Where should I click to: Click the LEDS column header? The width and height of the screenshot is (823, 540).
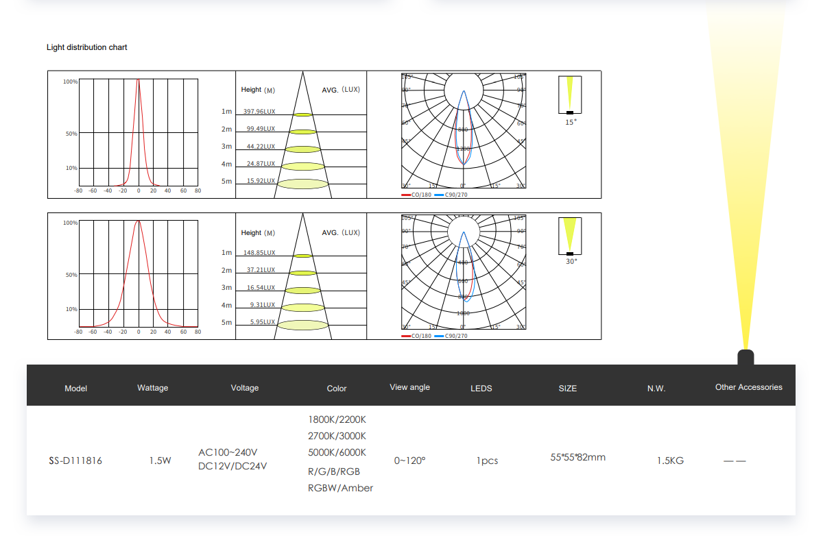click(x=481, y=389)
